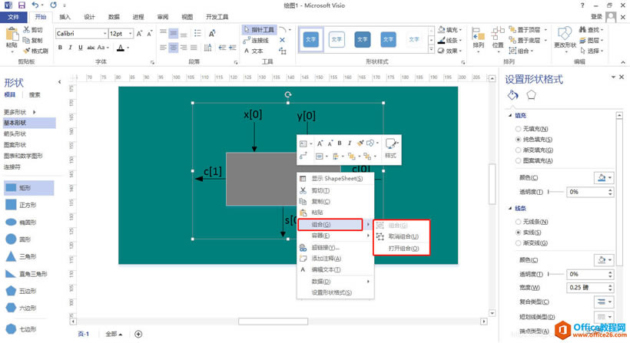Toggle Underline in ribbon font group

coord(81,48)
